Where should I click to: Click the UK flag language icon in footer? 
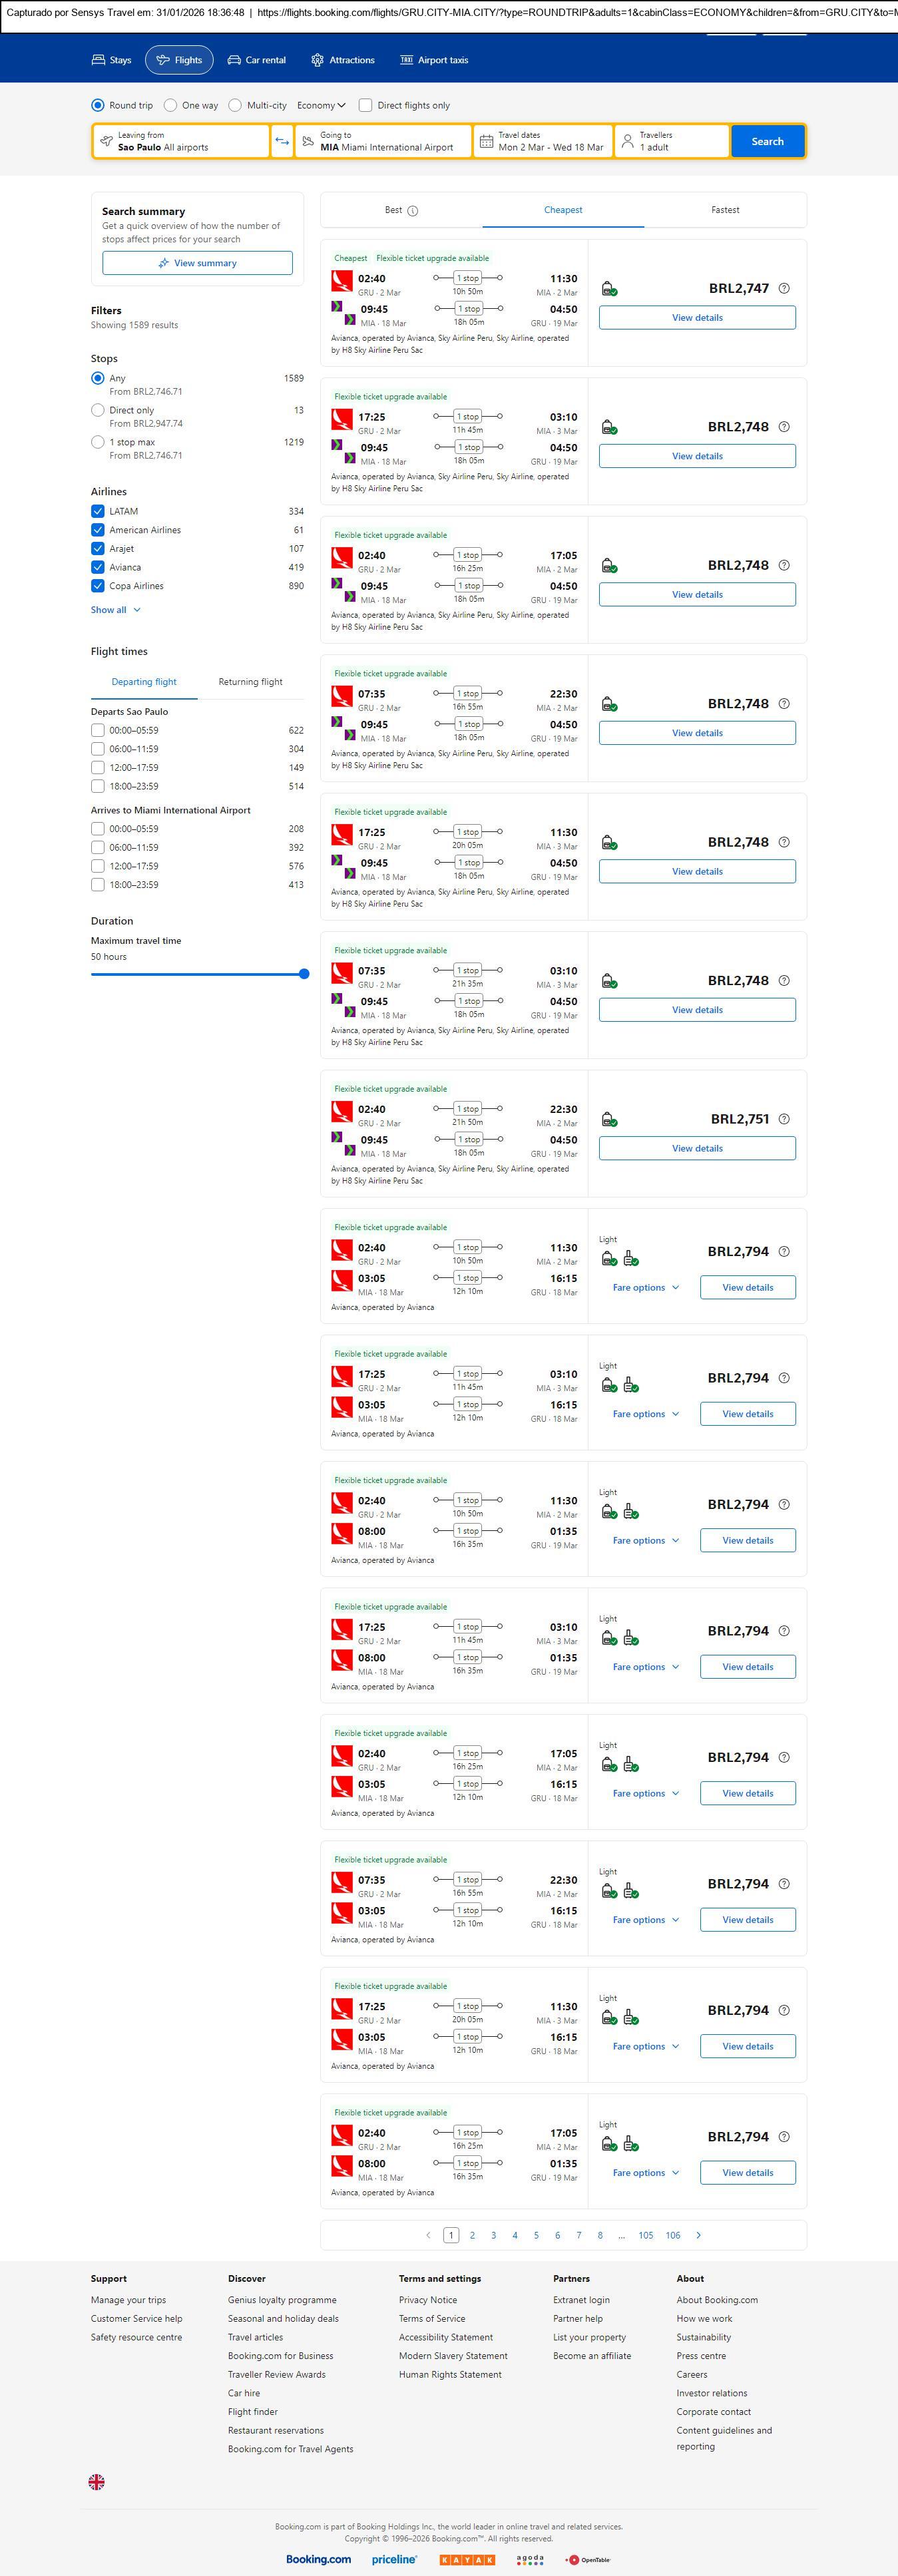pyautogui.click(x=97, y=2482)
